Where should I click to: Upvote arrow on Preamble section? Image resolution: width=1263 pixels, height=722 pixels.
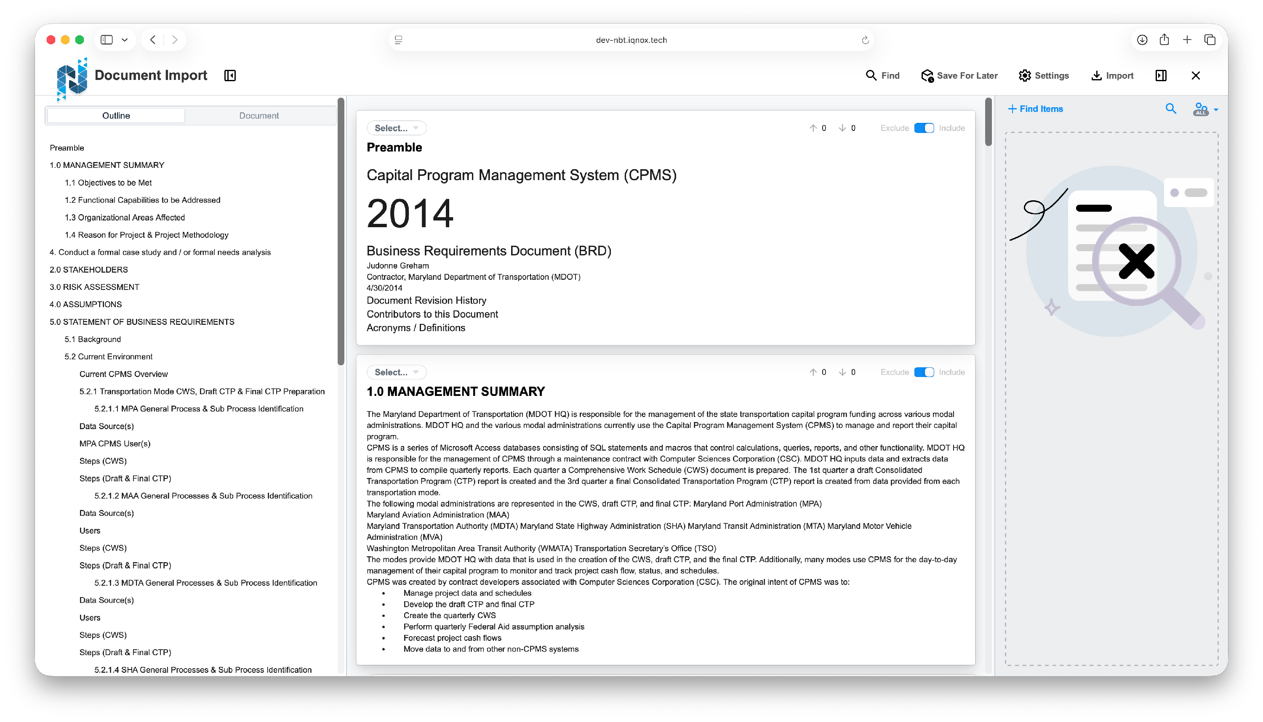click(813, 128)
